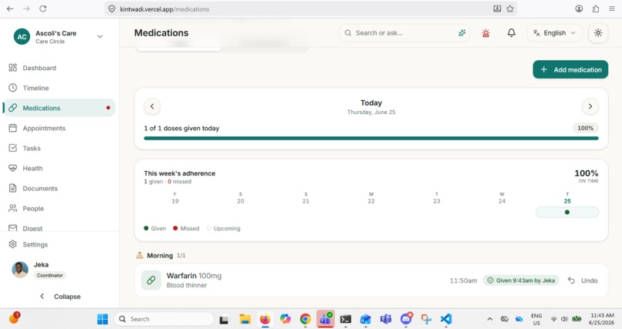Open the Health section
This screenshot has width=622, height=329.
tap(59, 168)
